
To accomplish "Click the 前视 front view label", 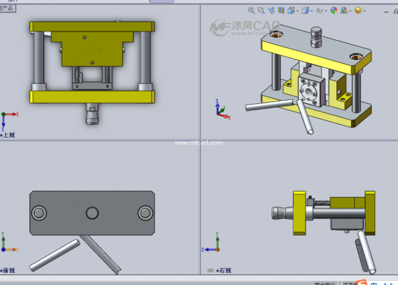I will (x=9, y=270).
